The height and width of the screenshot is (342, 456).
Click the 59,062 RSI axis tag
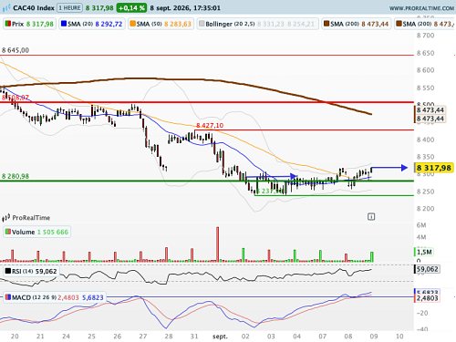click(x=427, y=269)
